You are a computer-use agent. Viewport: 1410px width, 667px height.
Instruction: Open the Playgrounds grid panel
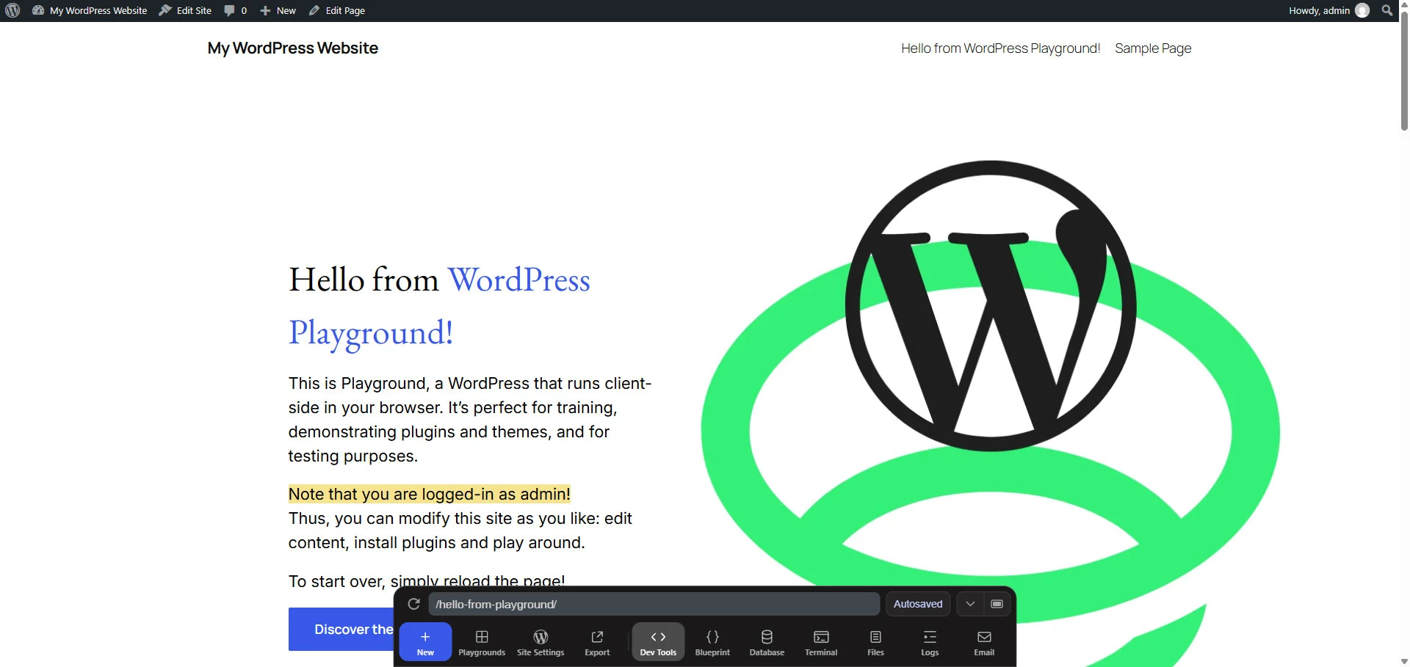click(x=482, y=641)
